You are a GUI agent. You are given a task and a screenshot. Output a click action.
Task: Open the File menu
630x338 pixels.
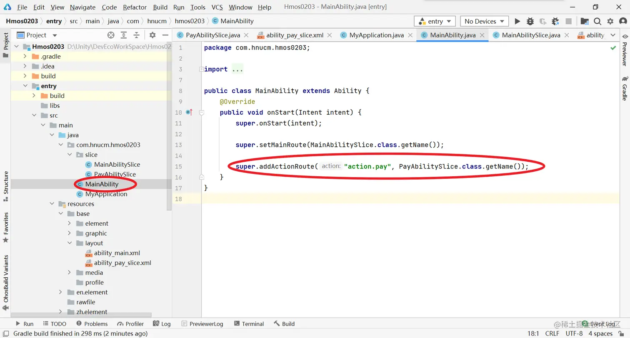(x=22, y=7)
